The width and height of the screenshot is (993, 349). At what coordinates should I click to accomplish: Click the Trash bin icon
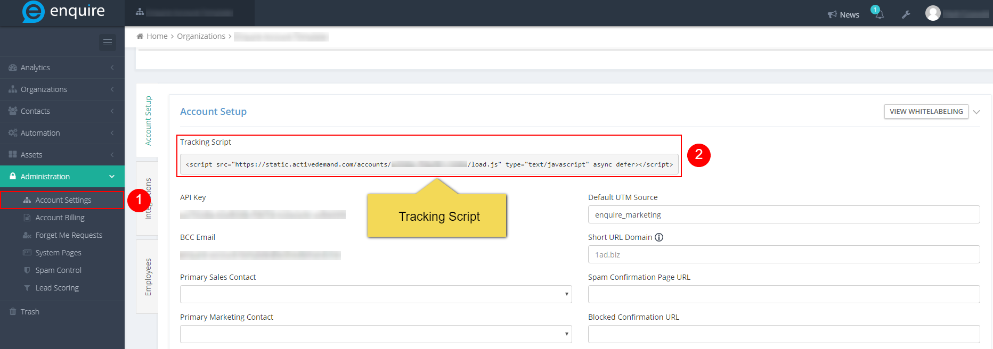tap(13, 311)
